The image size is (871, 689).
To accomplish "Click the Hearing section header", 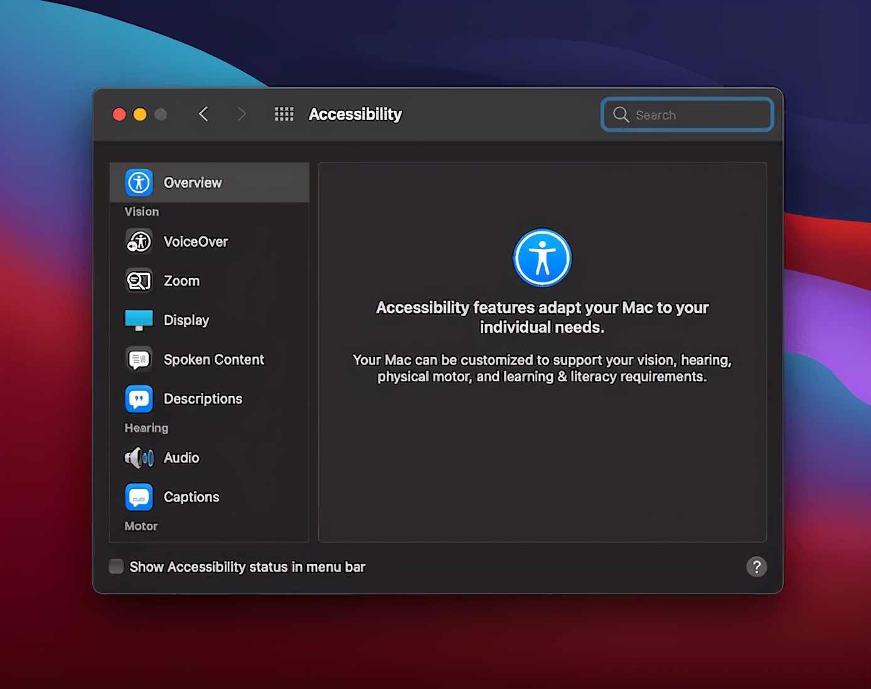I will [146, 428].
